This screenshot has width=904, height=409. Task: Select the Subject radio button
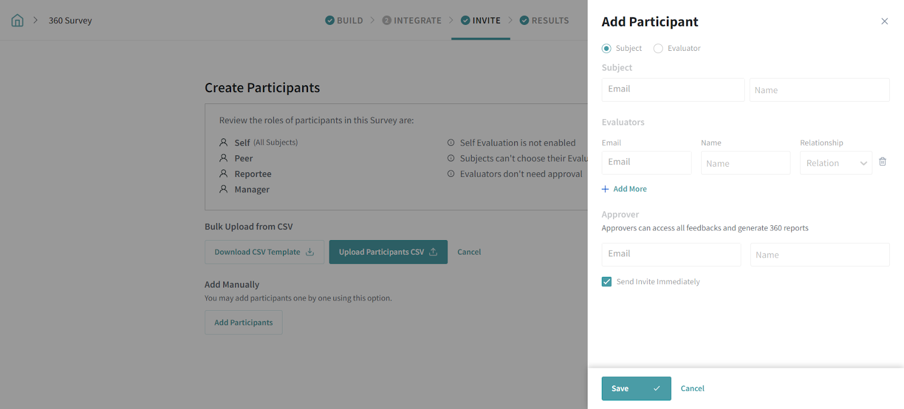pos(607,49)
